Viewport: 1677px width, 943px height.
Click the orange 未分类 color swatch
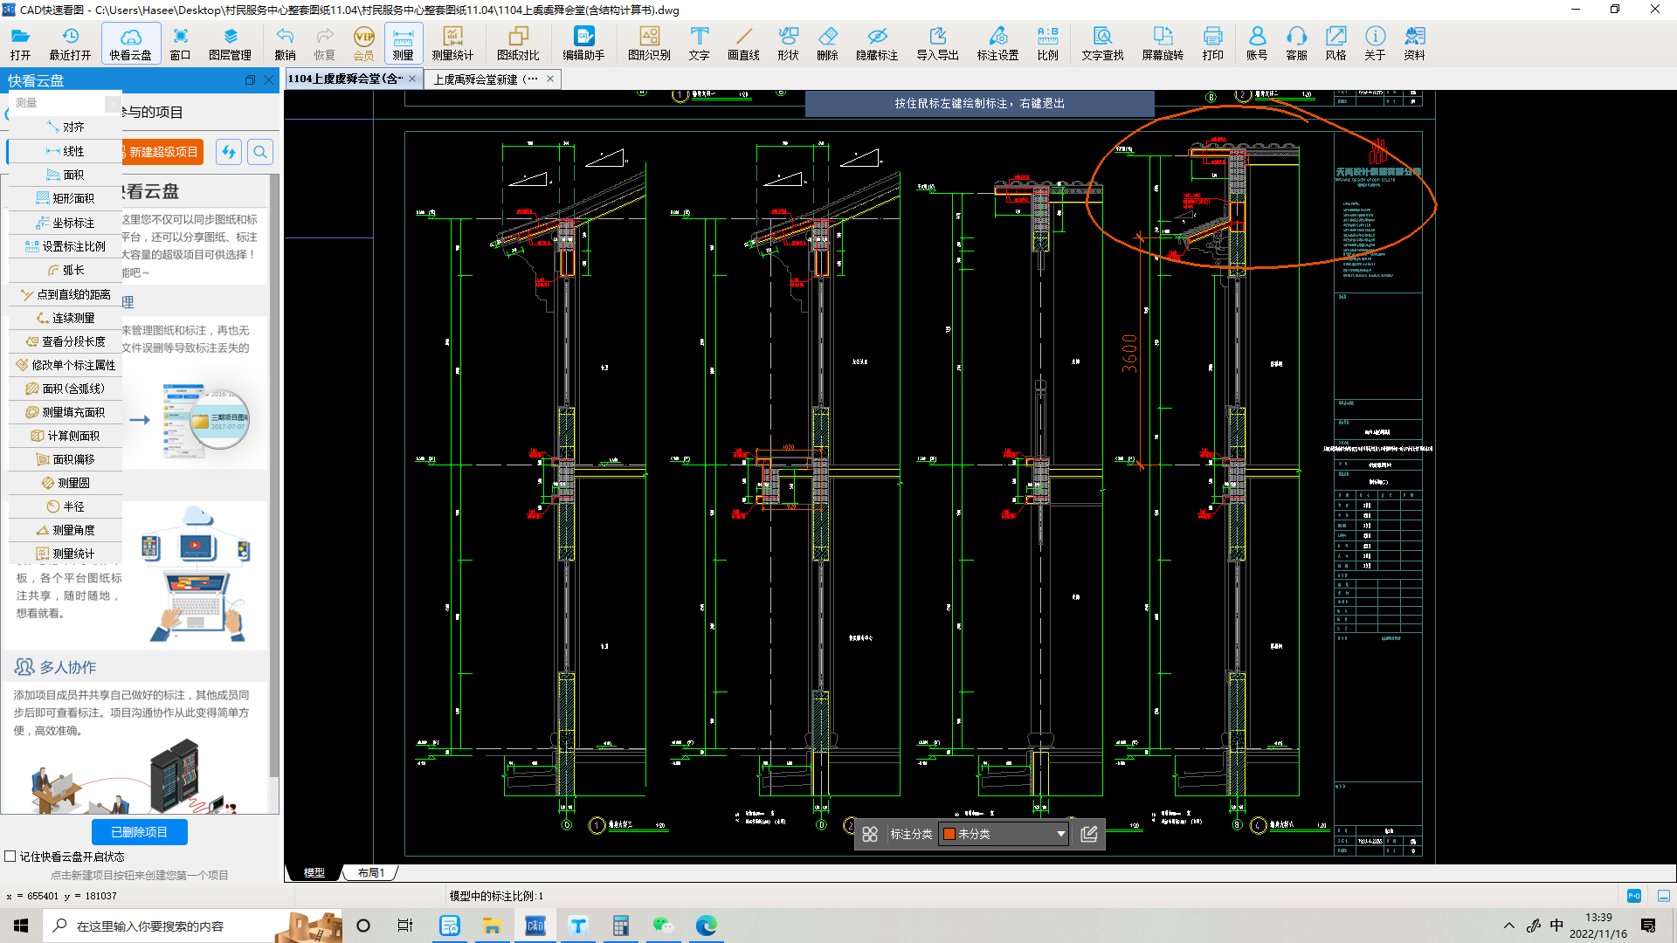point(949,834)
